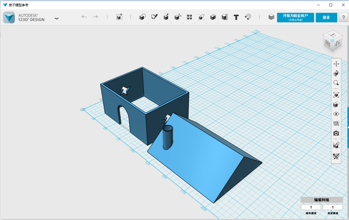Screen dimensions: 349x220
Task: Activate the Snap magnet tool
Action: point(248,17)
